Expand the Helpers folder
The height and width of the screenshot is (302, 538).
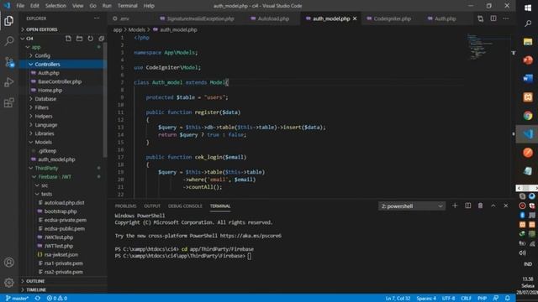click(44, 116)
